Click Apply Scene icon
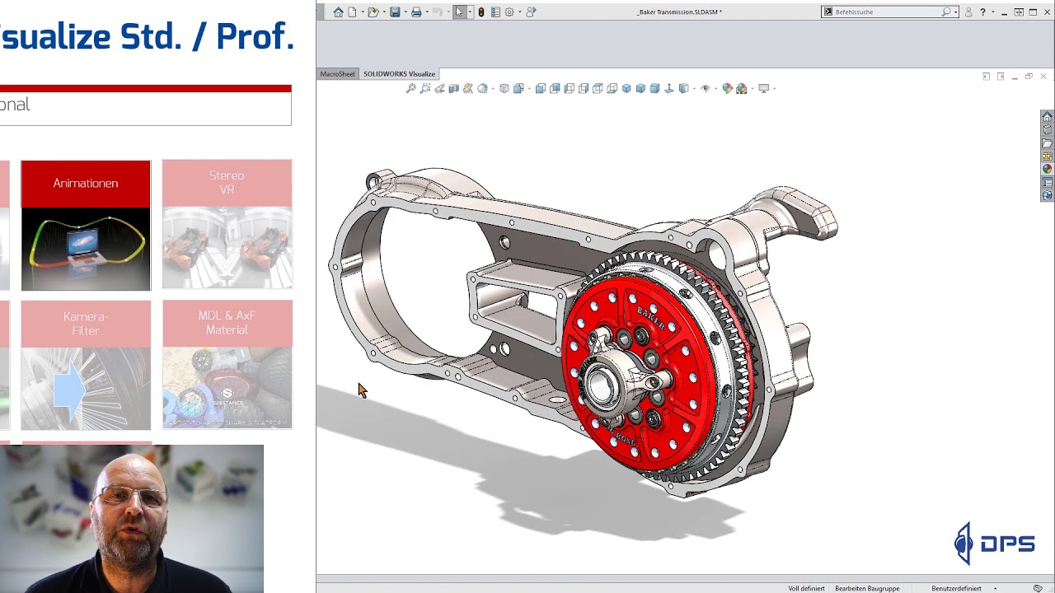This screenshot has height=593, width=1055. [741, 88]
